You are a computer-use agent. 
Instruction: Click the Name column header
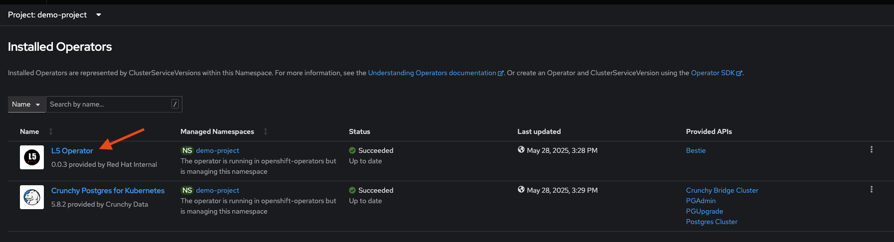(x=29, y=131)
